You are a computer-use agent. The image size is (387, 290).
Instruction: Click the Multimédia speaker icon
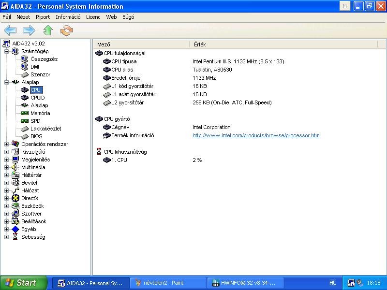pos(15,167)
